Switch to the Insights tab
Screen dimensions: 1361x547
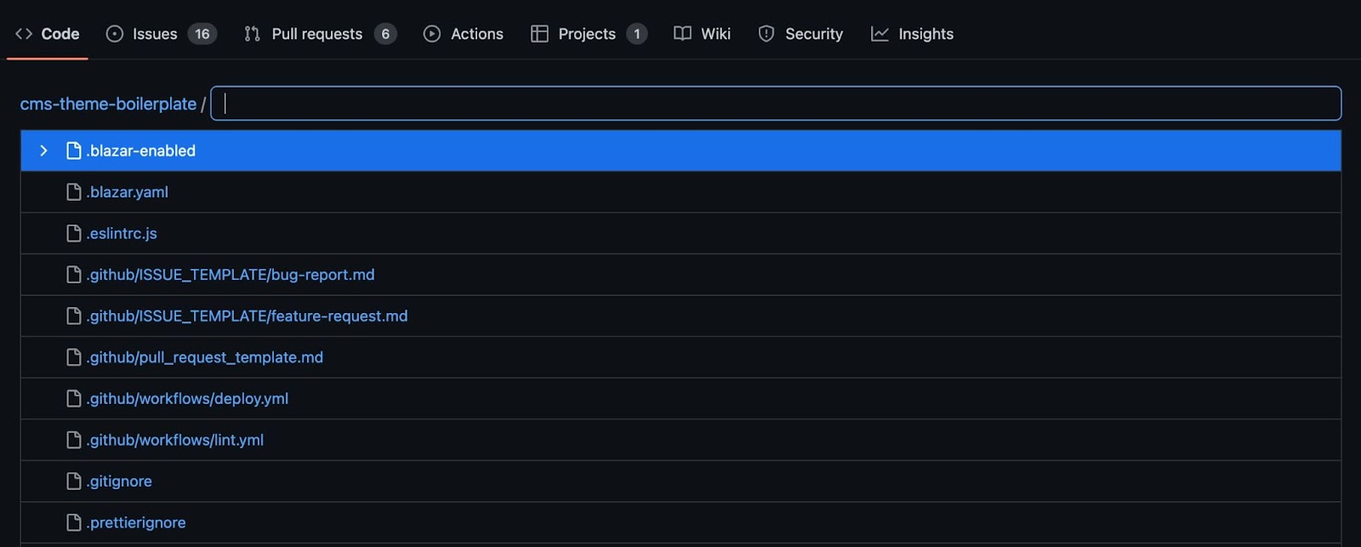click(925, 33)
